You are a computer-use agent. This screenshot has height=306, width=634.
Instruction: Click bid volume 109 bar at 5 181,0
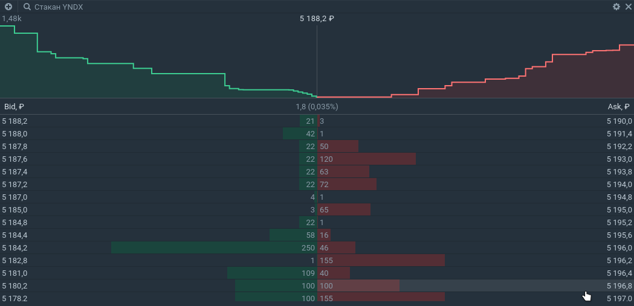[x=272, y=273]
